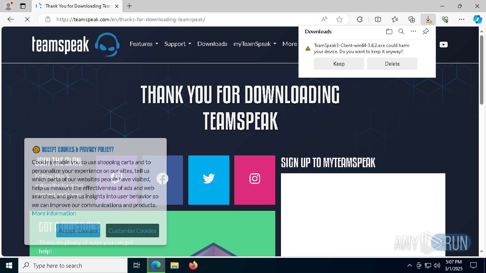Add this page to favorites star
The width and height of the screenshot is (486, 273).
(339, 19)
